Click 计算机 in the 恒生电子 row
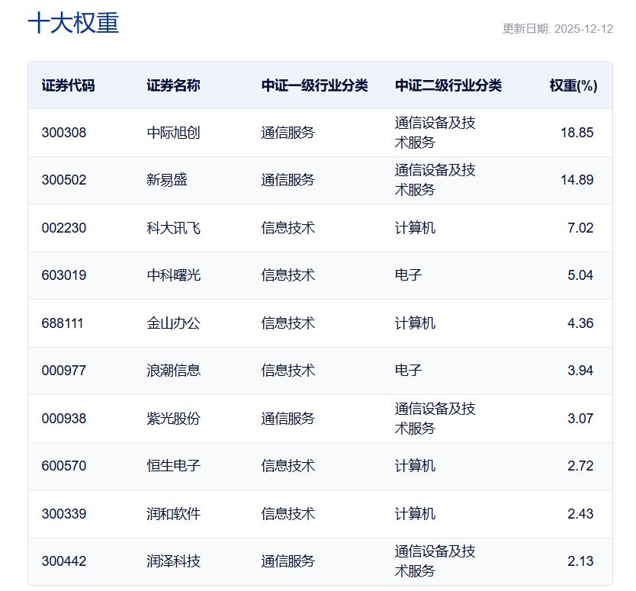This screenshot has height=591, width=636. [x=415, y=466]
